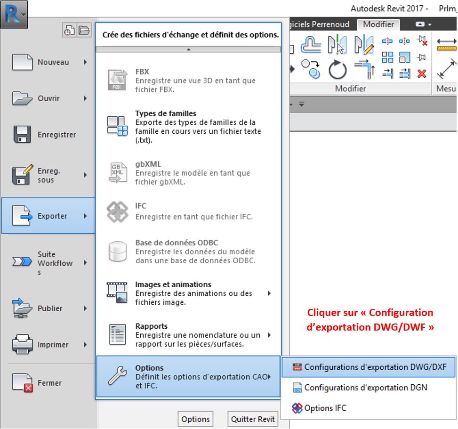Image resolution: width=458 pixels, height=429 pixels.
Task: Click the red Delete X tool
Action: click(422, 73)
